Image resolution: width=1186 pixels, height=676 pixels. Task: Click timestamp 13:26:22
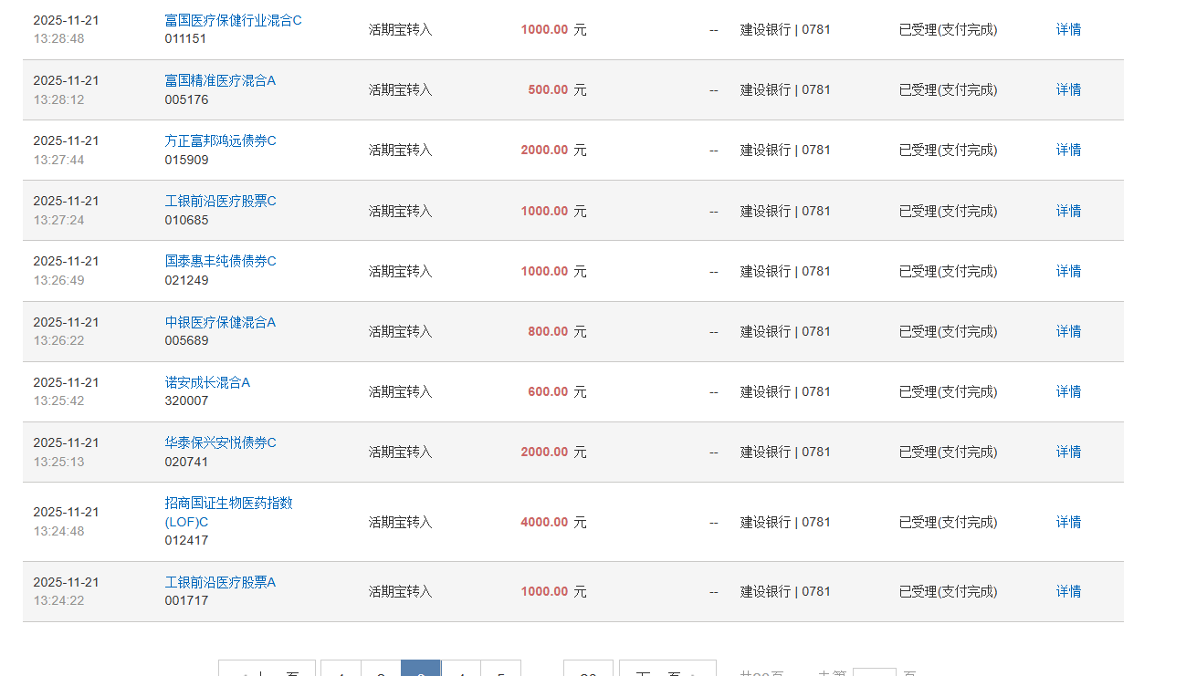tap(58, 340)
